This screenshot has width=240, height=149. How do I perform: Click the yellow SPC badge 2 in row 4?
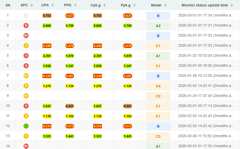point(26,46)
